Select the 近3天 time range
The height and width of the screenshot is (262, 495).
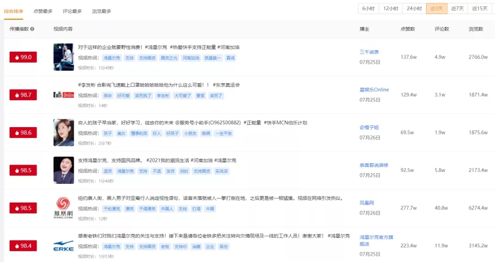coord(437,9)
